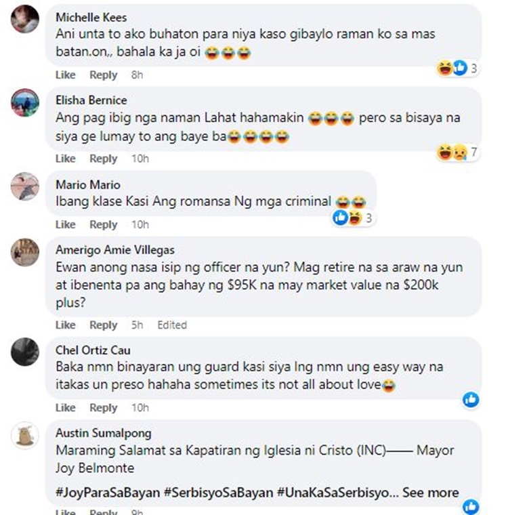Click the #JoyParaSaBayan hashtag

(107, 493)
